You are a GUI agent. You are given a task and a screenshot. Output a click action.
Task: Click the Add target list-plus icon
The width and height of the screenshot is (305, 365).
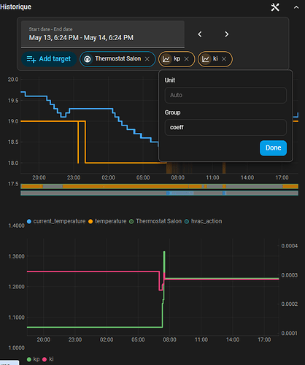pos(31,59)
